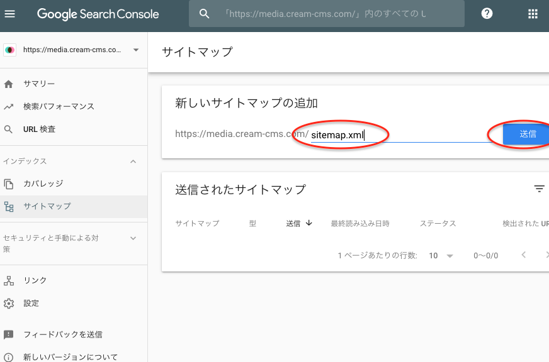549x362 pixels.
Task: Click the 0〜0/0 pagination text
Action: [x=485, y=256]
